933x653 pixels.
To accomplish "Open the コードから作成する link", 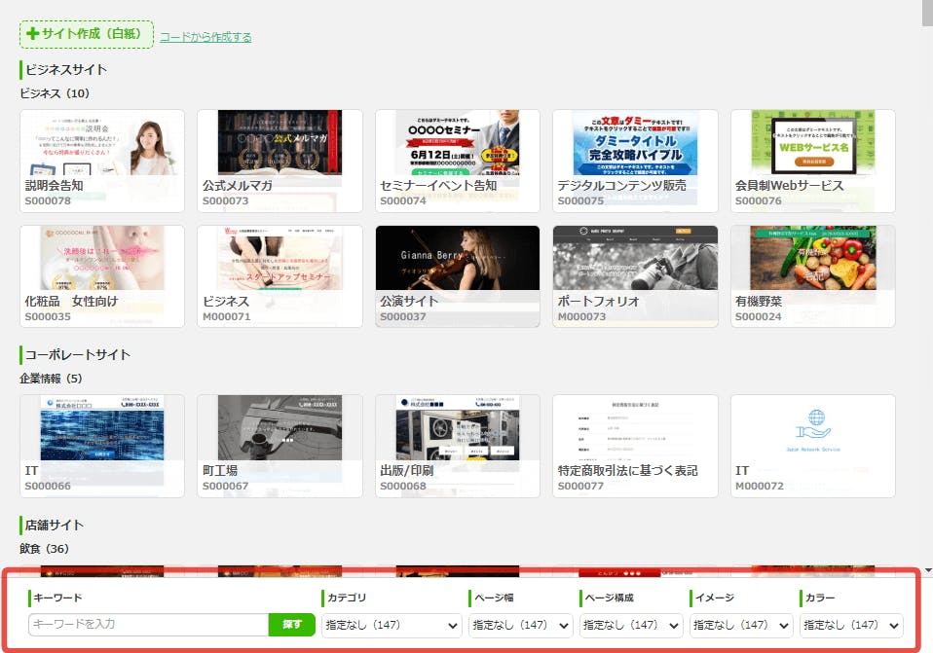I will [x=205, y=37].
